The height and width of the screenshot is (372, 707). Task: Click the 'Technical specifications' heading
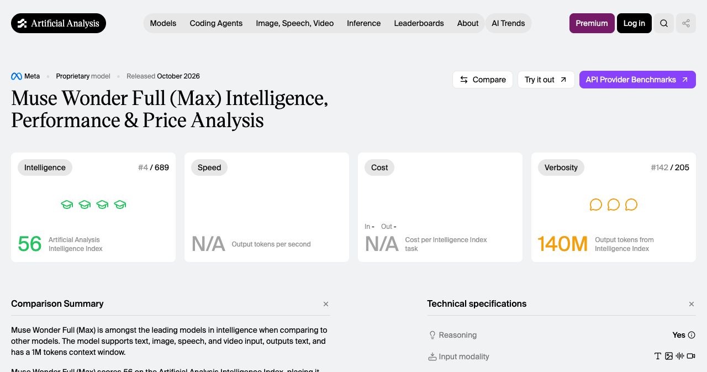click(x=477, y=303)
